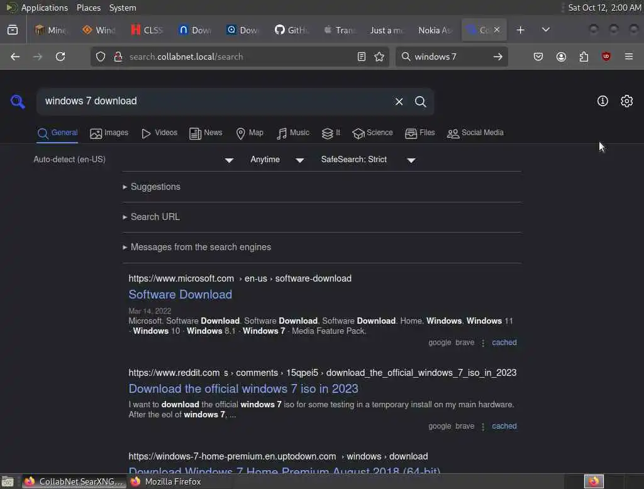Open the Firefox hamburger menu
This screenshot has width=644, height=489.
629,56
